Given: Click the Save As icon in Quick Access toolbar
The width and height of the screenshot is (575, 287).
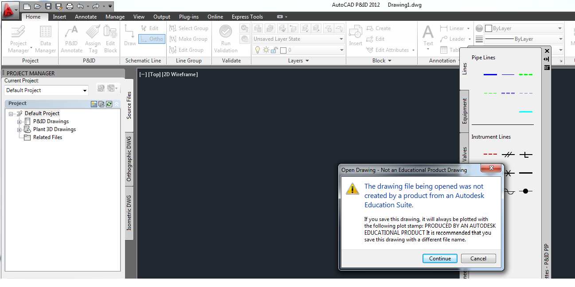Looking at the screenshot, I should 59,6.
